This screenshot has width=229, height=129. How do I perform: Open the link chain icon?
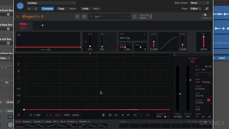coord(207,9)
